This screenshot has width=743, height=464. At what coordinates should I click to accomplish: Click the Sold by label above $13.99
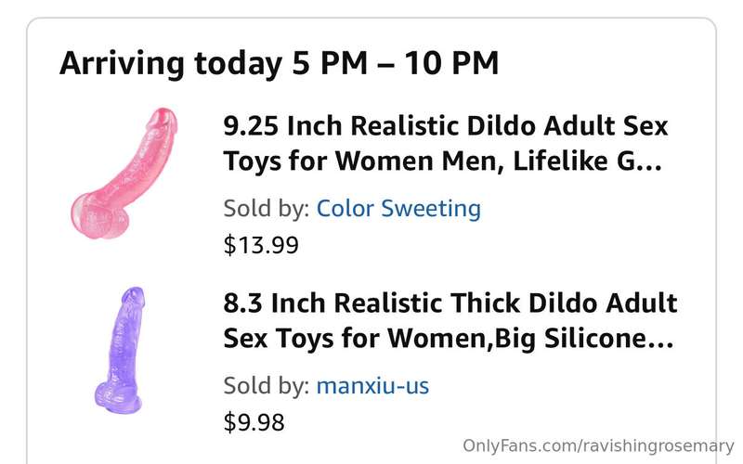pos(267,208)
